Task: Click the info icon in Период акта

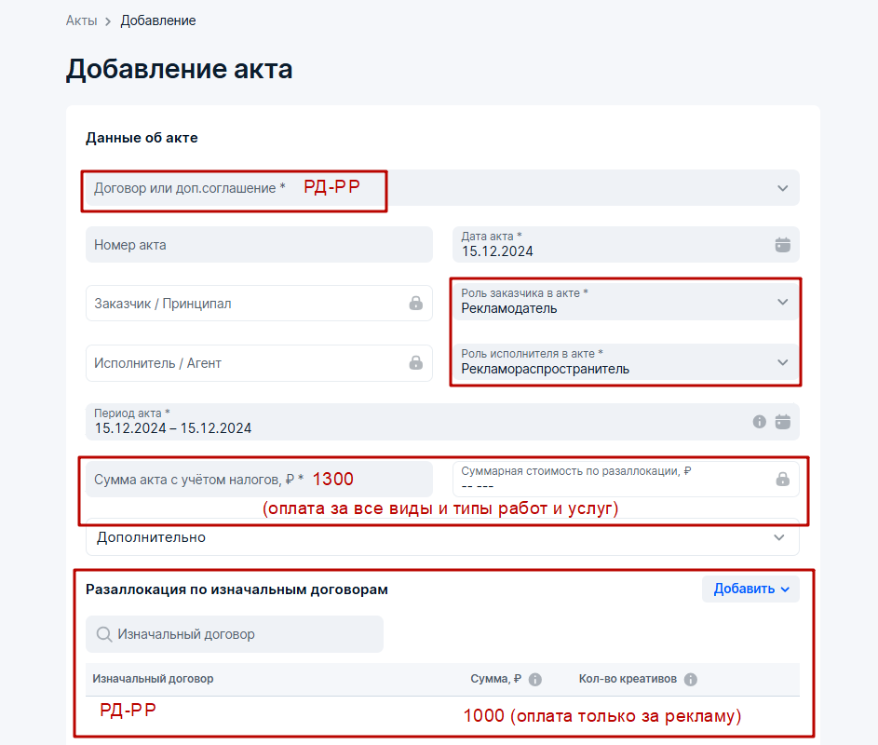Action: point(760,422)
